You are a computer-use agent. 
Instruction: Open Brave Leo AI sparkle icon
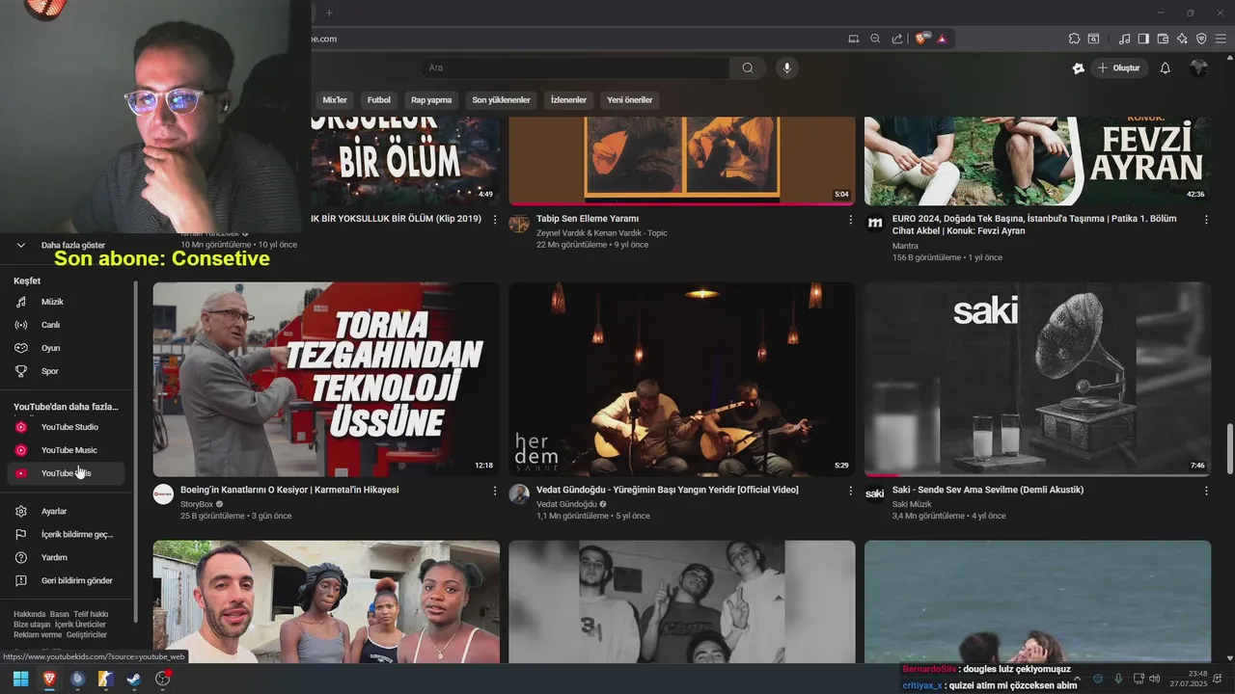[1182, 39]
